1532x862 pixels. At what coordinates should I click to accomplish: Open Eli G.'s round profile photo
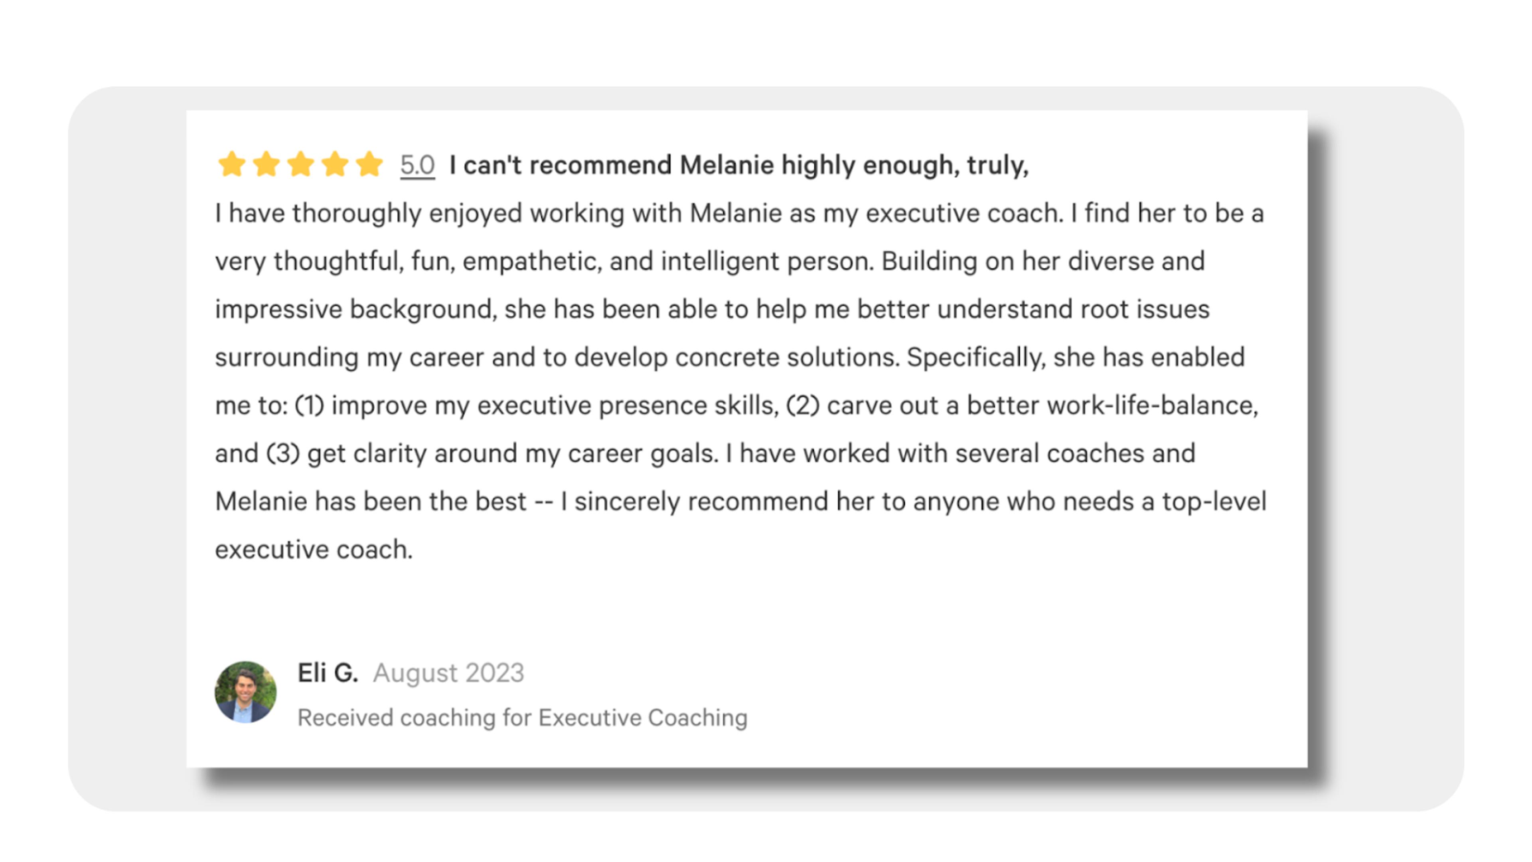[245, 692]
